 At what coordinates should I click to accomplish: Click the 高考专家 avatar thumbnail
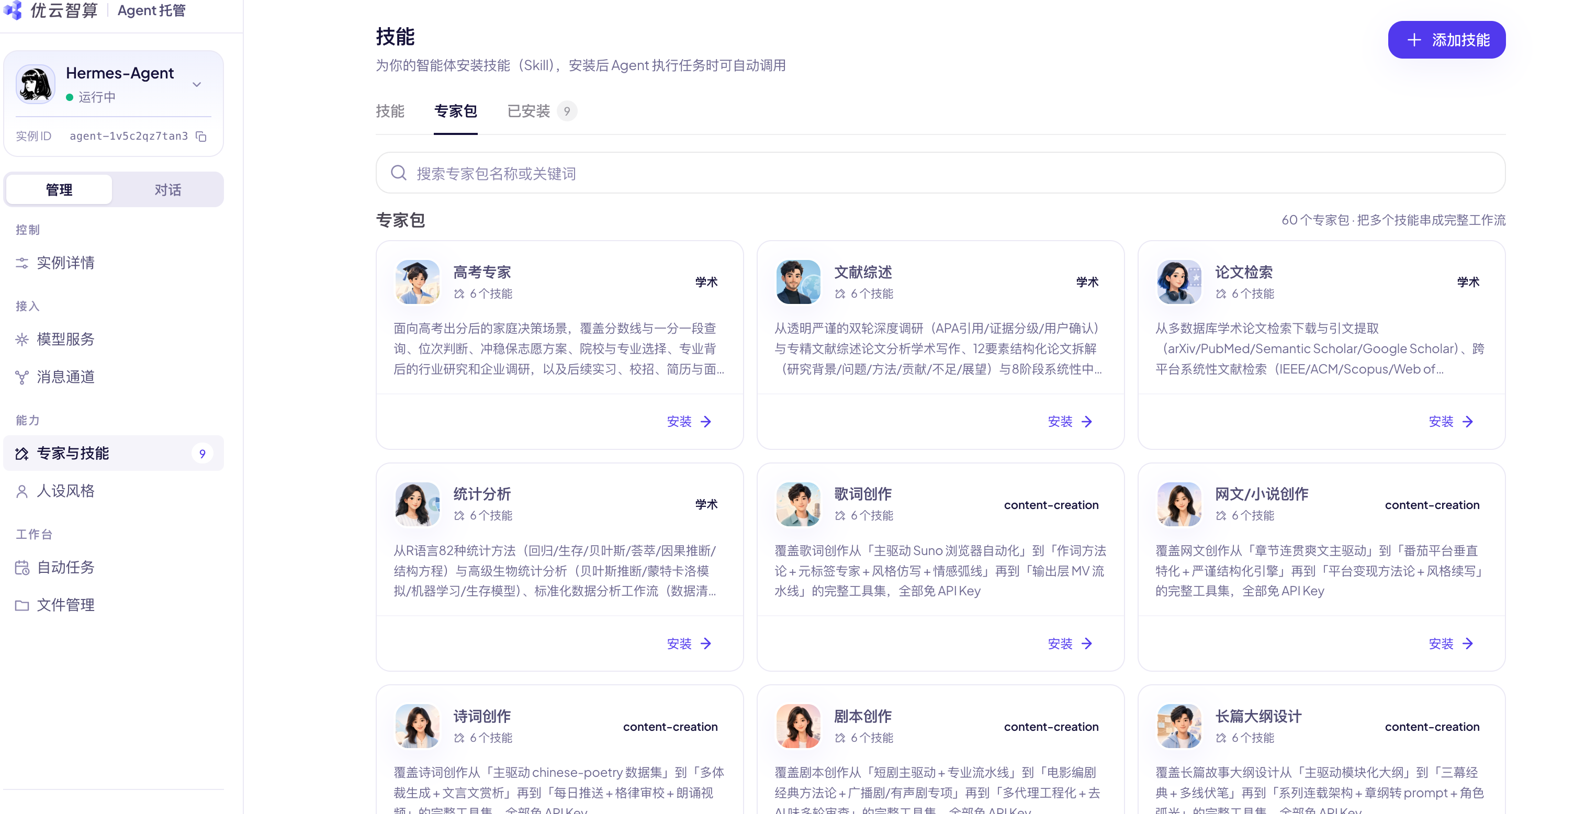pyautogui.click(x=418, y=282)
